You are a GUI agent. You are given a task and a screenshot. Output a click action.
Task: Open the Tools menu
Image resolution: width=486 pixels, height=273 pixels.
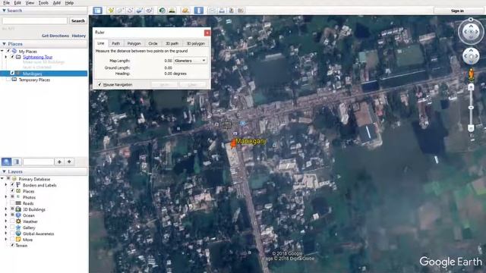click(x=43, y=3)
